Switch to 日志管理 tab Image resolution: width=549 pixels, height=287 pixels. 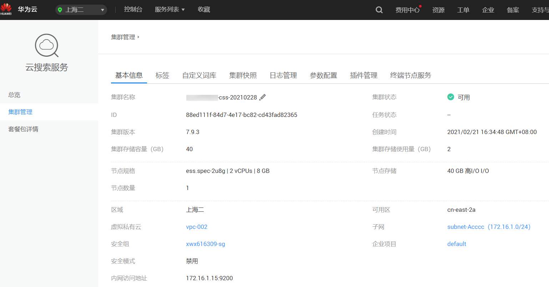click(283, 75)
